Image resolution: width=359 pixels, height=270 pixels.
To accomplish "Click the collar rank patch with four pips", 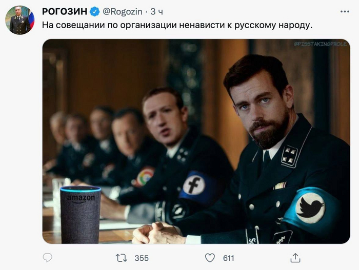I will pyautogui.click(x=289, y=156).
